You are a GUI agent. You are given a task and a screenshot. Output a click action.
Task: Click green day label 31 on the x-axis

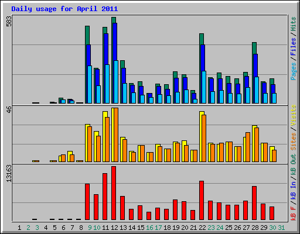tap(281, 228)
